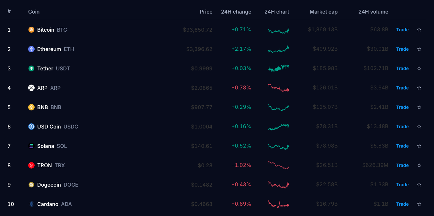Click TRON's $626.39M volume value
This screenshot has height=216, width=434.
click(375, 165)
